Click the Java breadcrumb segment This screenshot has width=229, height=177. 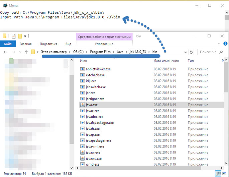[x=120, y=52]
